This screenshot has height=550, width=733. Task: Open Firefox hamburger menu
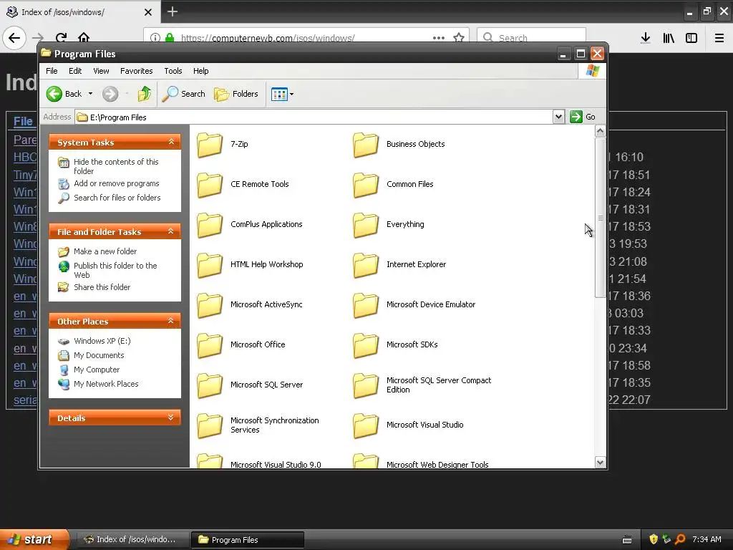pyautogui.click(x=719, y=38)
